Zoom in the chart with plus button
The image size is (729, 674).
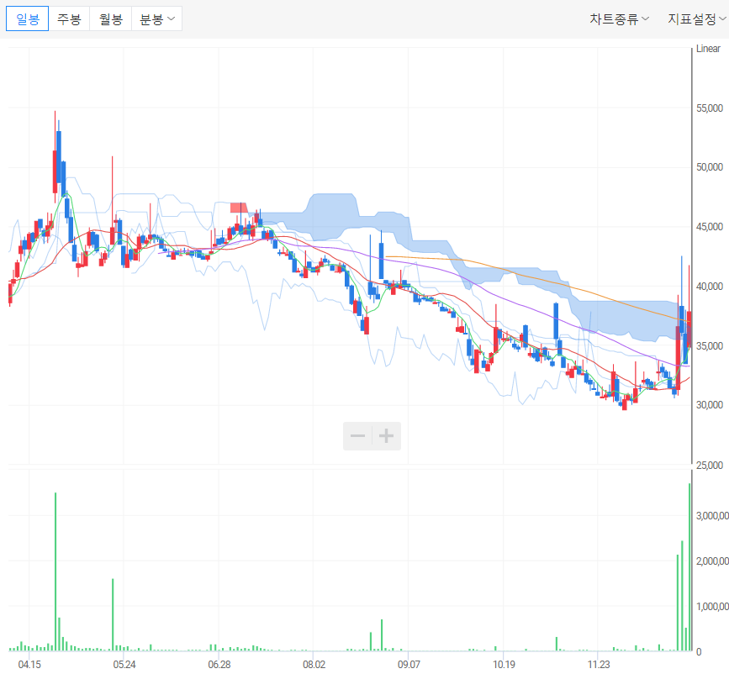point(386,436)
